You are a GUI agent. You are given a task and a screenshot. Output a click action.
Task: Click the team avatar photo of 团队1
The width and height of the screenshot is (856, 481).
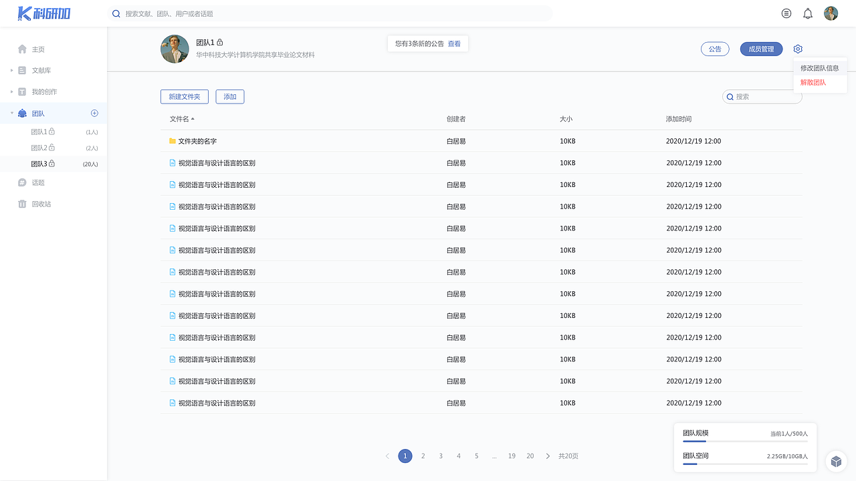click(x=175, y=49)
